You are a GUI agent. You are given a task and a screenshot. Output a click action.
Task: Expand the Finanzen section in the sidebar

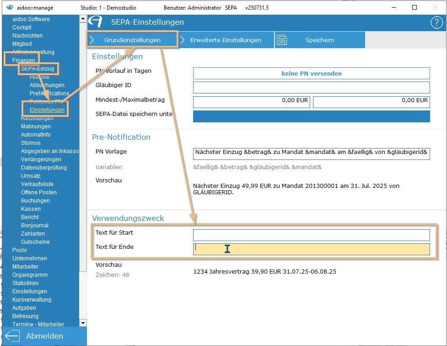click(24, 60)
